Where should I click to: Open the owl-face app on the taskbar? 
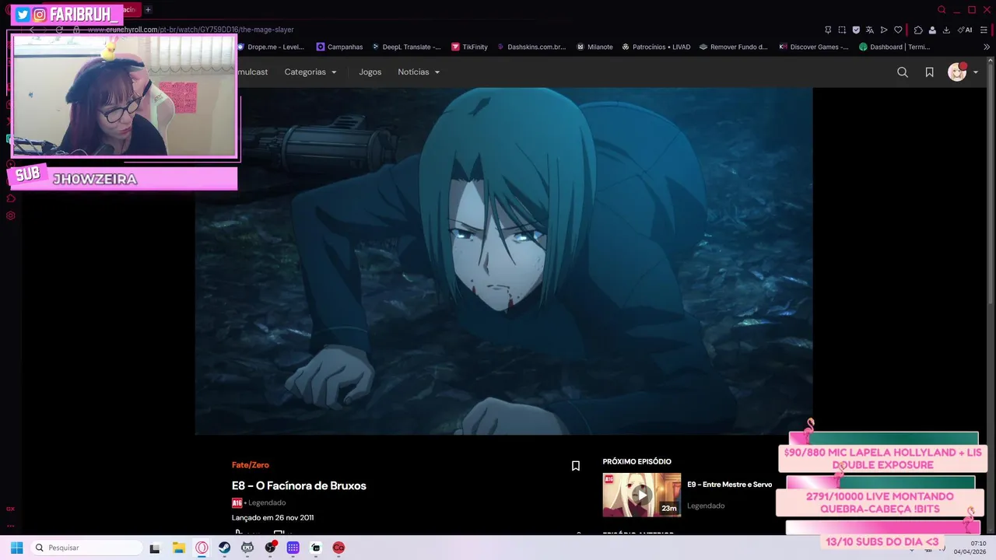pyautogui.click(x=247, y=548)
